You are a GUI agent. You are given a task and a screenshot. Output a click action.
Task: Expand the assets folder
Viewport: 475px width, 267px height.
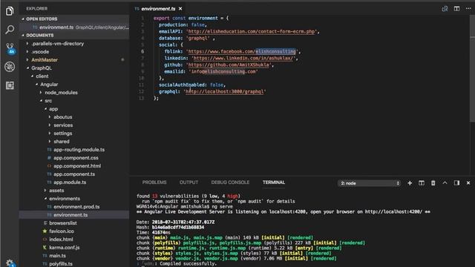[56, 191]
